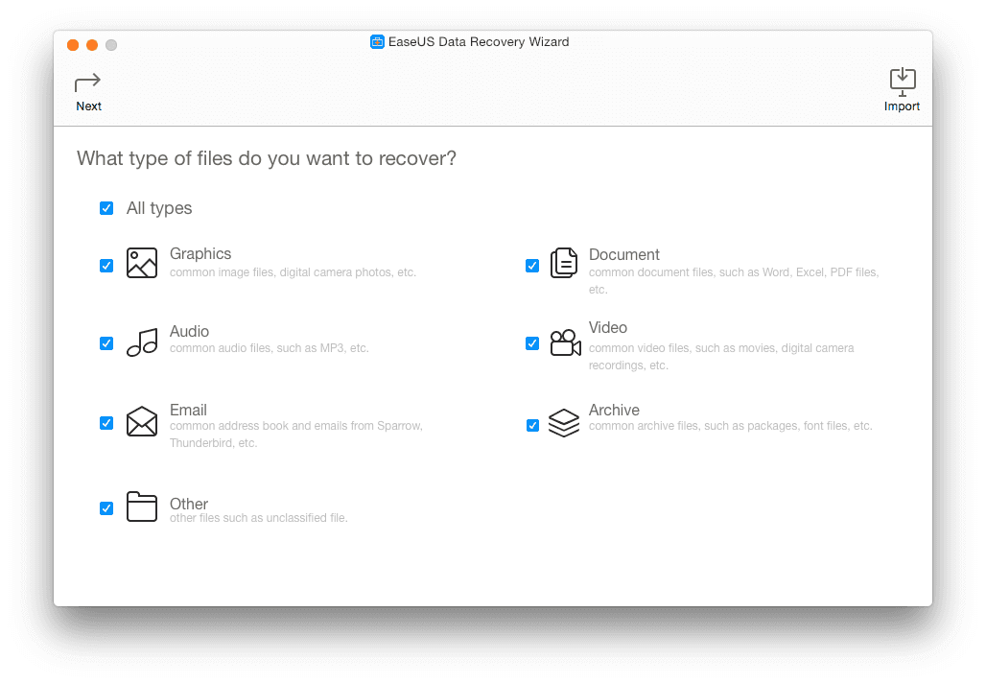Image resolution: width=986 pixels, height=683 pixels.
Task: Click the 'common document files' description
Action: (x=734, y=280)
